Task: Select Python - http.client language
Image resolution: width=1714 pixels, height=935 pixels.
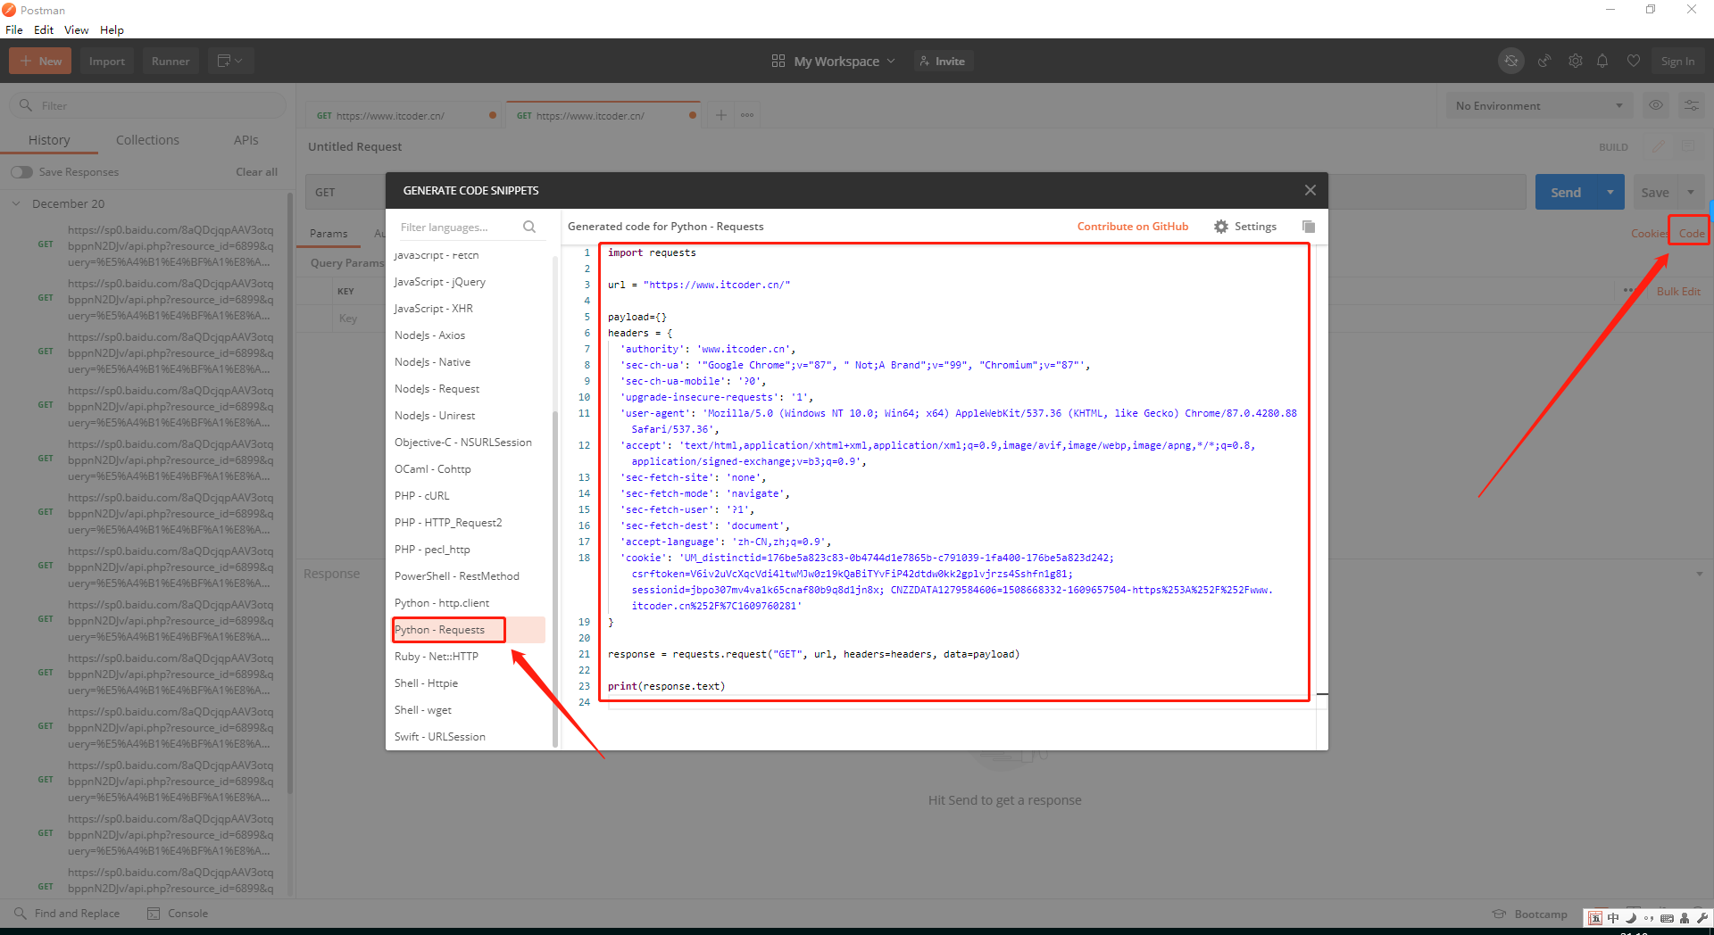Action: pyautogui.click(x=442, y=603)
